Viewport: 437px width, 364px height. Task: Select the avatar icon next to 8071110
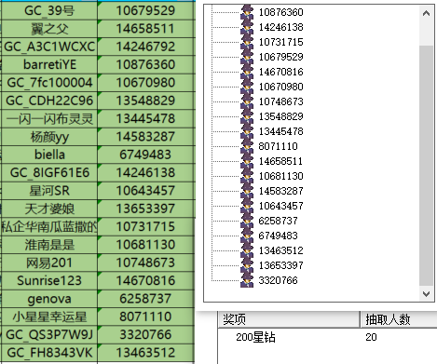pos(247,146)
